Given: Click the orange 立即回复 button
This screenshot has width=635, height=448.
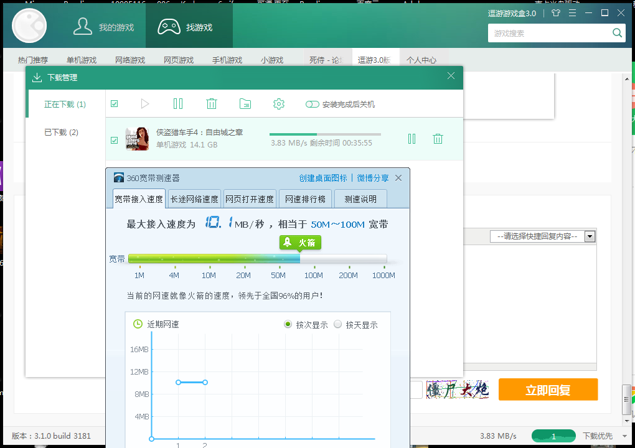Looking at the screenshot, I should coord(548,390).
